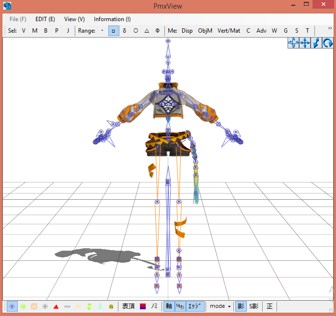The image size is (336, 316).
Task: Click the orange hatched square icon
Action: pyautogui.click(x=34, y=306)
